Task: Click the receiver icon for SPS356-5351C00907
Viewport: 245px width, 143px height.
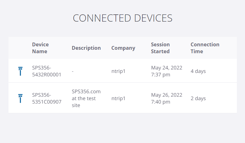Action: click(x=20, y=98)
